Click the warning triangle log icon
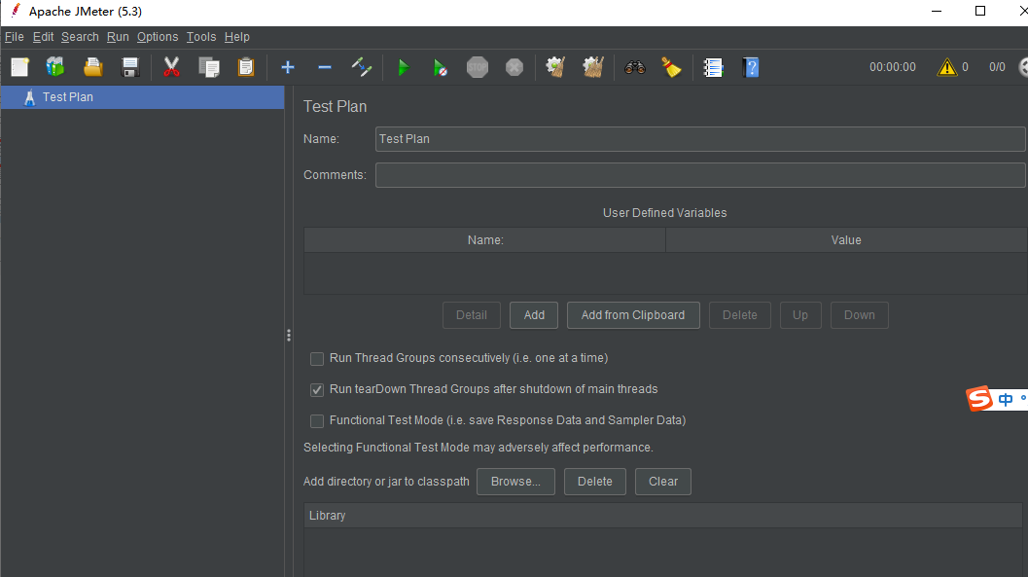Image resolution: width=1028 pixels, height=577 pixels. tap(946, 67)
